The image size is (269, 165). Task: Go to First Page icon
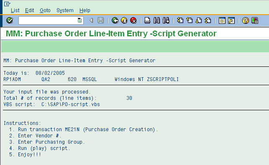[180, 20]
